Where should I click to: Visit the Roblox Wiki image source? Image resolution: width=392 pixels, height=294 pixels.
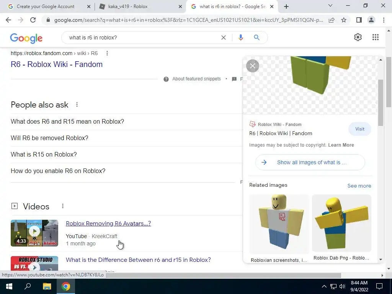coord(360,129)
